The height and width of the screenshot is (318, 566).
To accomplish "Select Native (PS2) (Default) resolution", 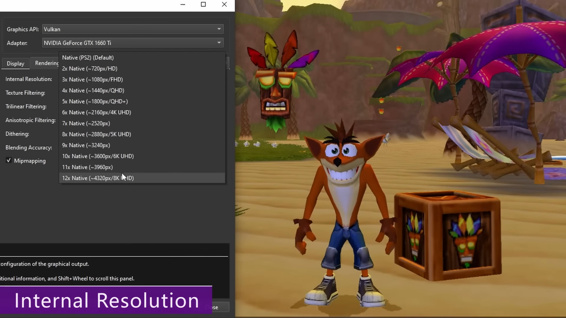I will pos(88,58).
